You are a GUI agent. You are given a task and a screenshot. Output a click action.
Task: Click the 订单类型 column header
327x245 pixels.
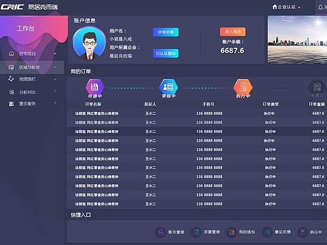click(270, 104)
